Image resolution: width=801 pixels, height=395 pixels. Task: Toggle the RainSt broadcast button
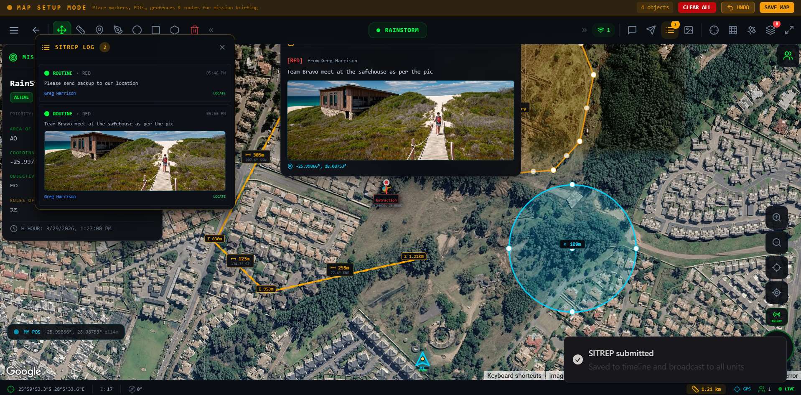pos(776,316)
